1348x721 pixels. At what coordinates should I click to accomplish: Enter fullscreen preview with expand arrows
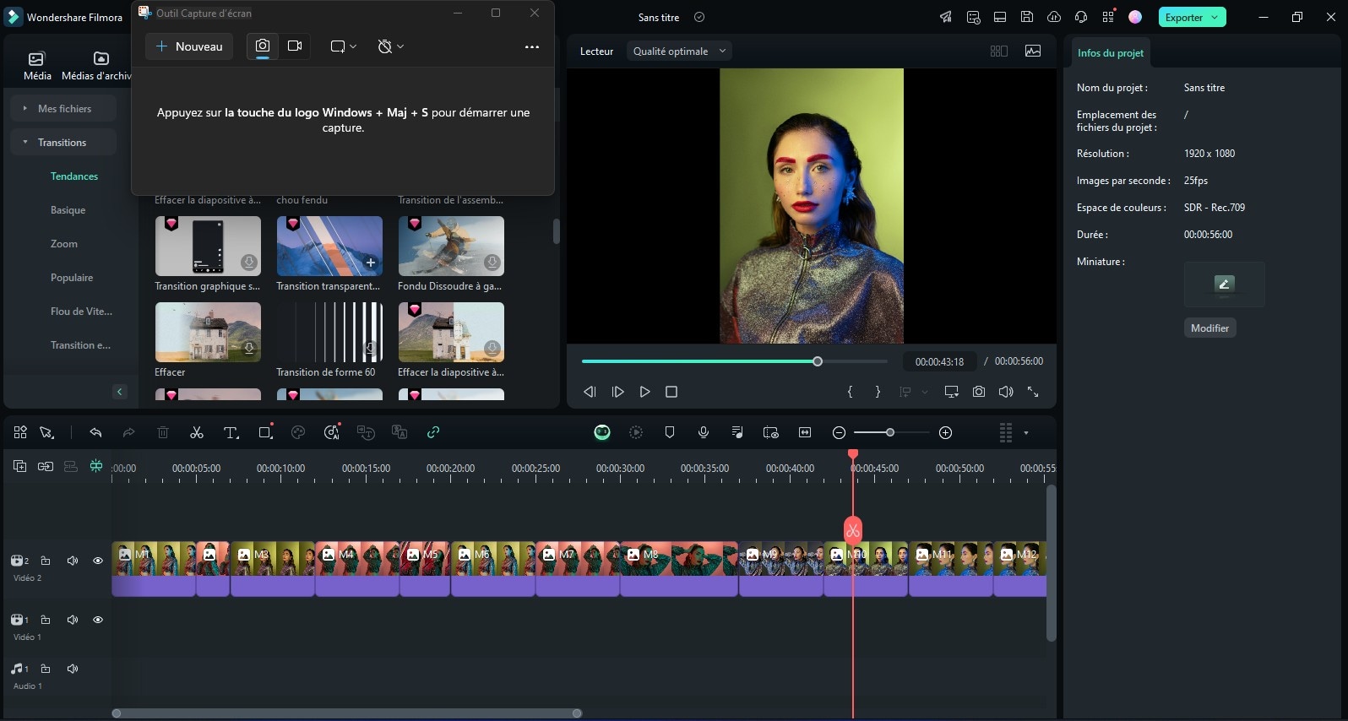(1033, 392)
